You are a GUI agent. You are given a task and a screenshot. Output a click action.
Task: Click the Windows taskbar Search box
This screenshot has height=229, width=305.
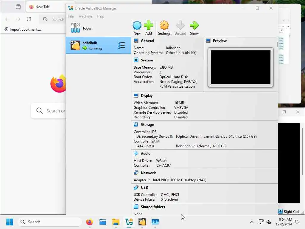pyautogui.click(x=50, y=222)
